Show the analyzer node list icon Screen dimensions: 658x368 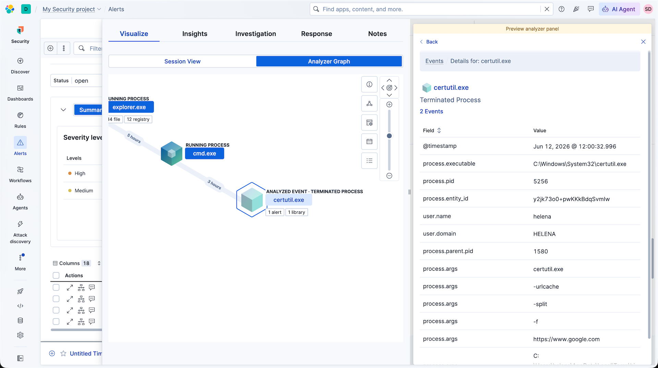[x=369, y=161]
